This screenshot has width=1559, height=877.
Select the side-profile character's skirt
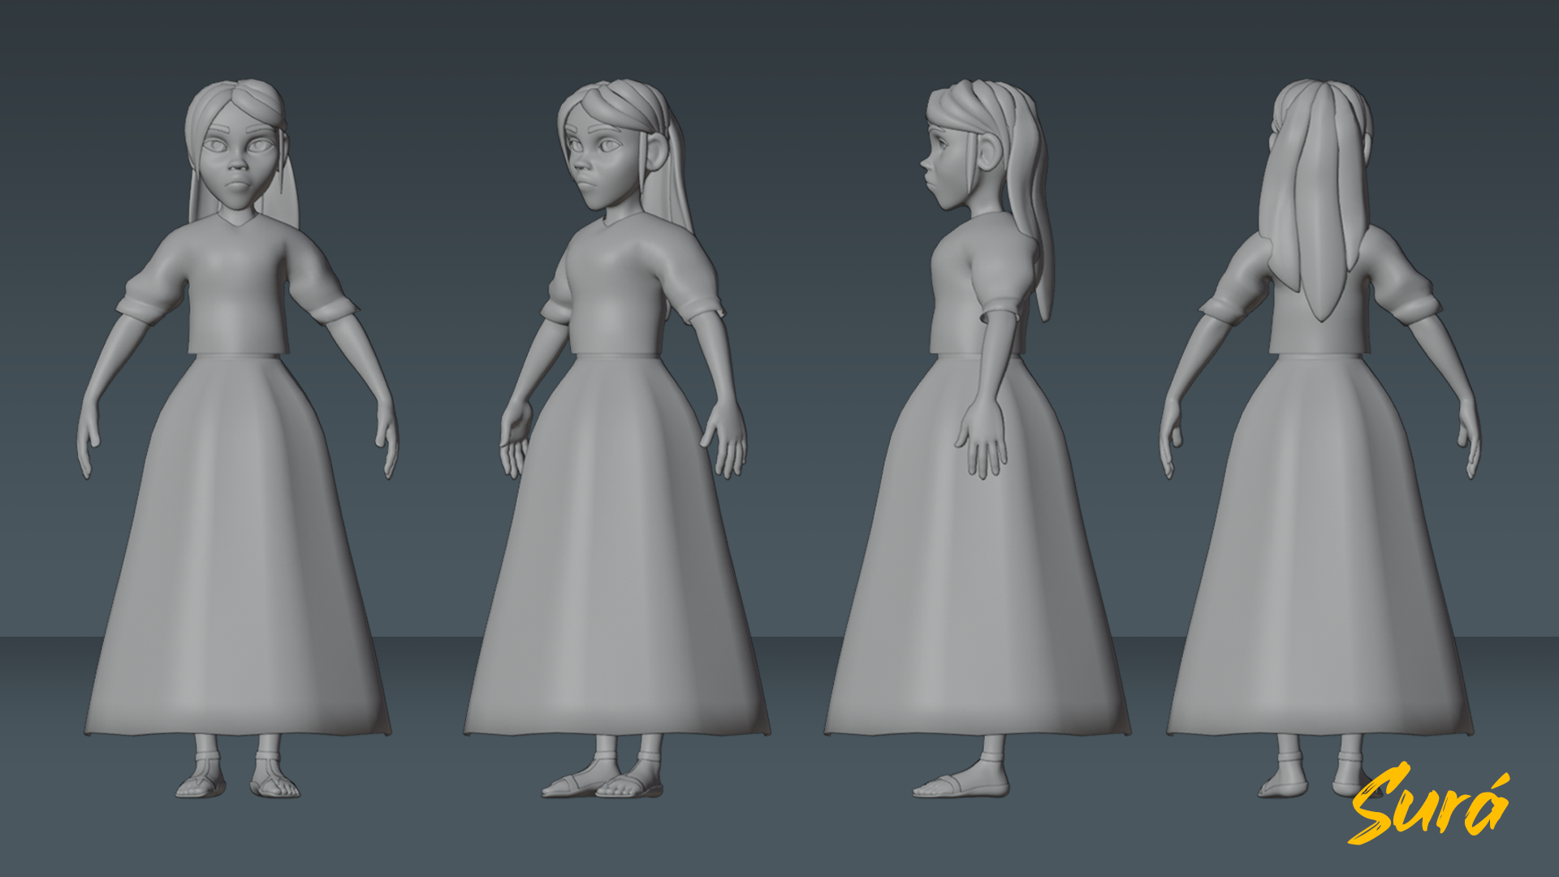click(x=974, y=568)
